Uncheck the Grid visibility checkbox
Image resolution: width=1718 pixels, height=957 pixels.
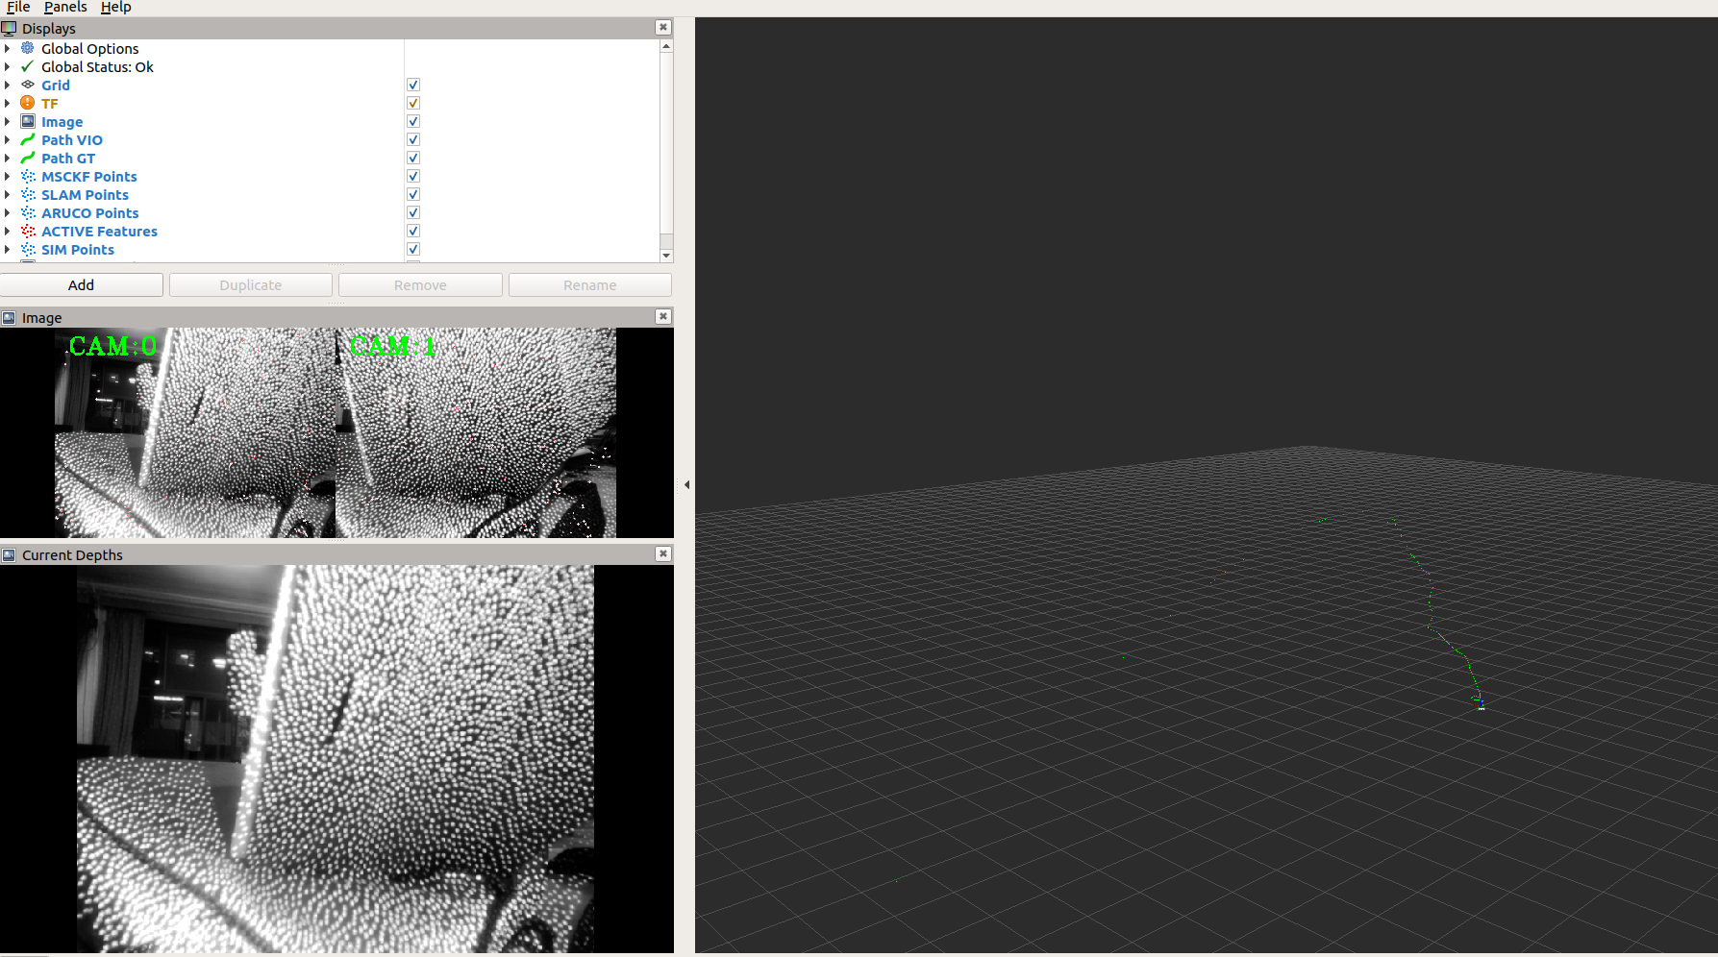(412, 85)
